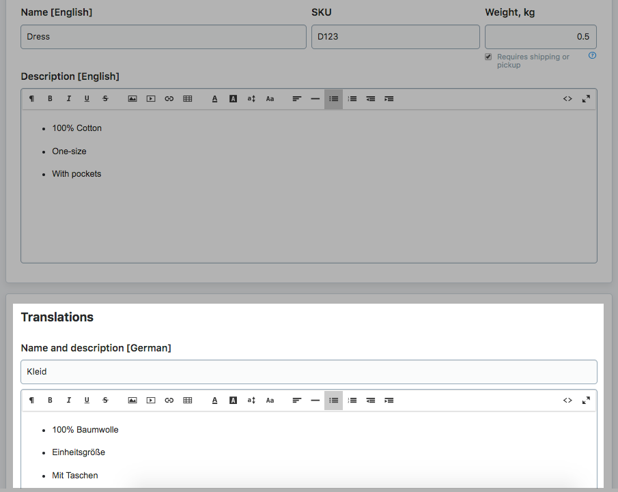
Task: Toggle unordered list in German editor
Action: coord(333,401)
